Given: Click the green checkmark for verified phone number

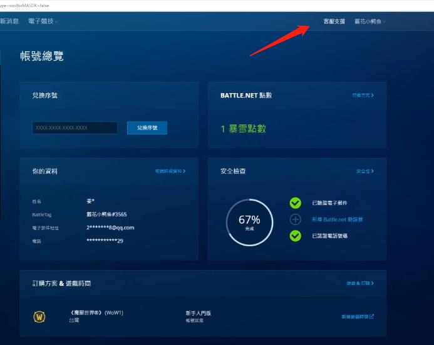Looking at the screenshot, I should pyautogui.click(x=296, y=236).
